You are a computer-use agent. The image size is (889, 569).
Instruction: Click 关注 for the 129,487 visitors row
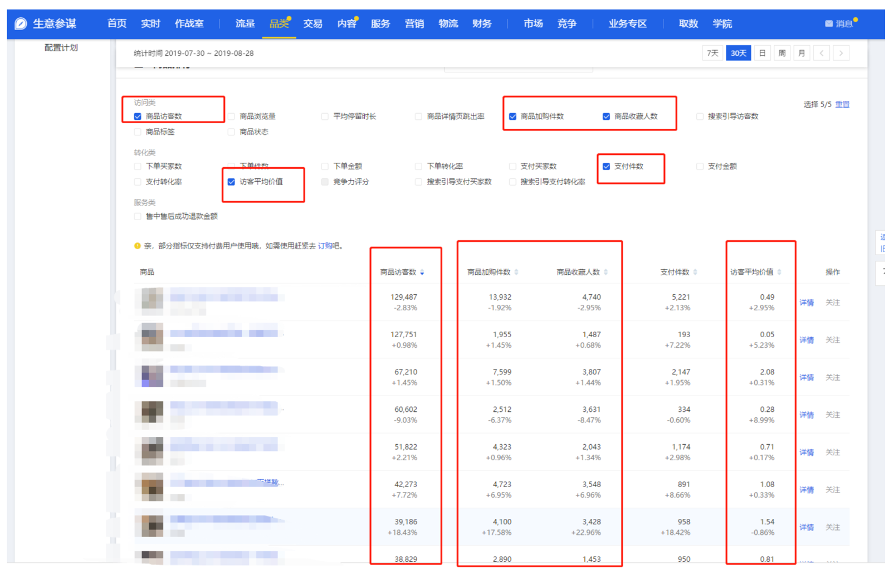coord(833,303)
